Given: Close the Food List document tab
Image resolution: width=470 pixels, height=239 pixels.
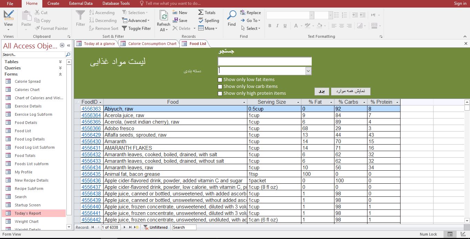Looking at the screenshot, I should click(466, 44).
